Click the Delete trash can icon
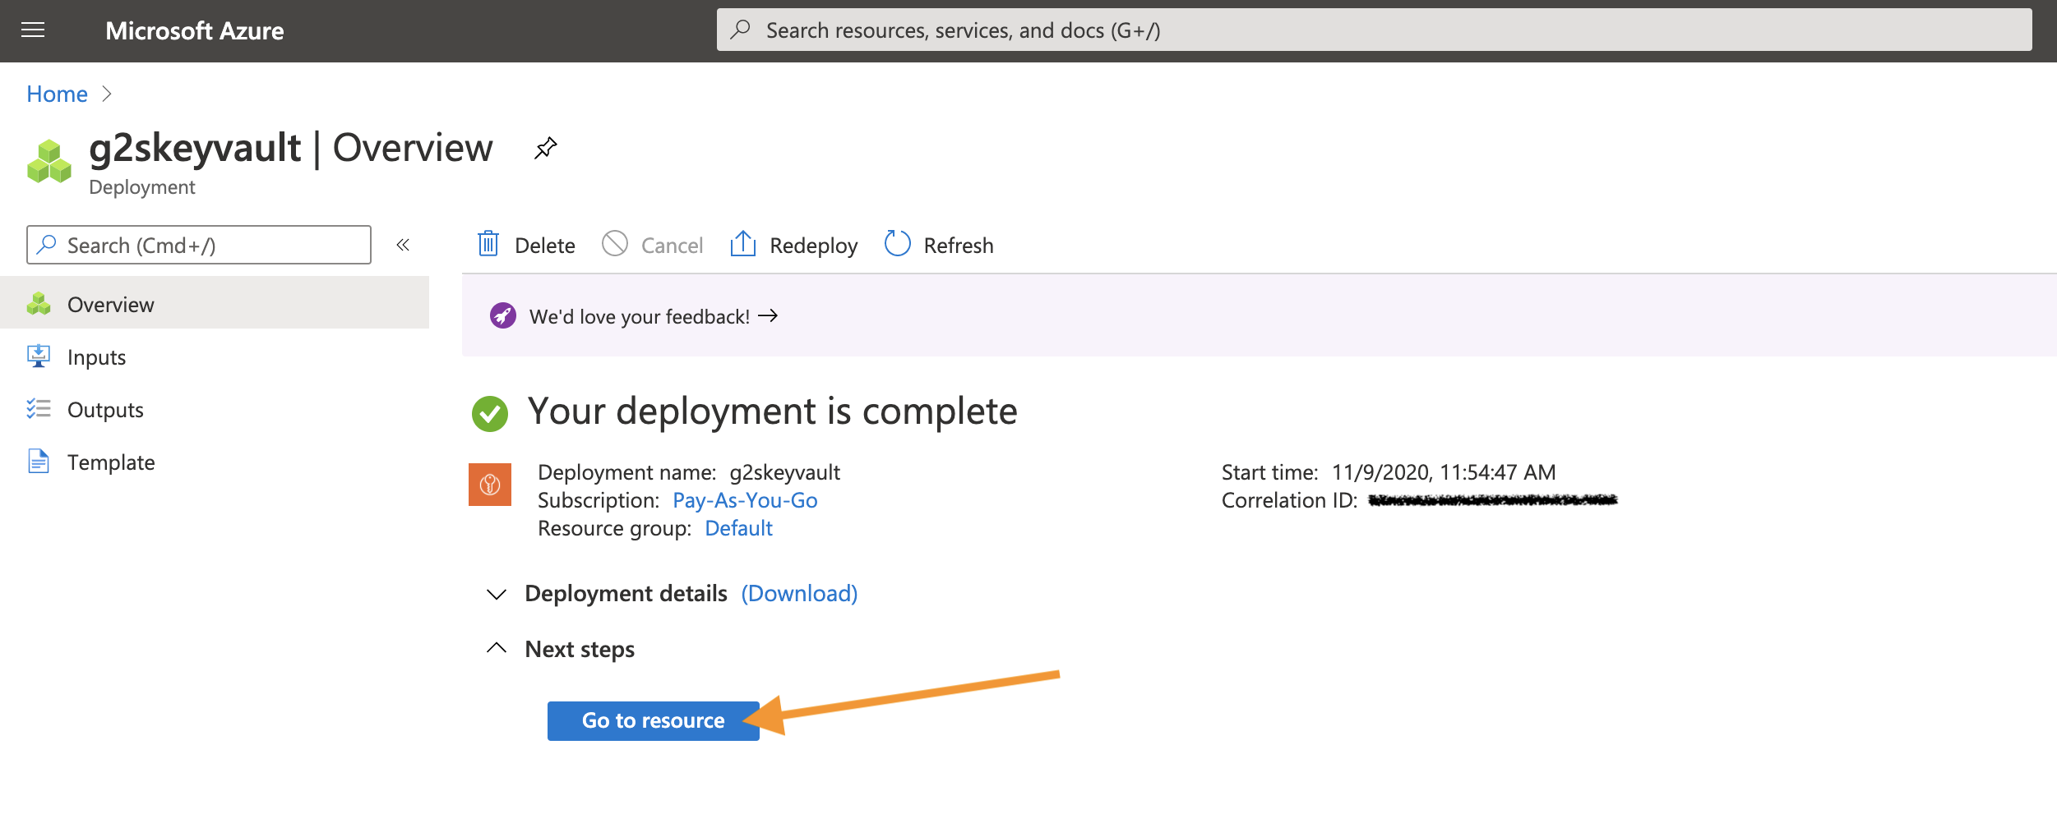 (x=488, y=244)
